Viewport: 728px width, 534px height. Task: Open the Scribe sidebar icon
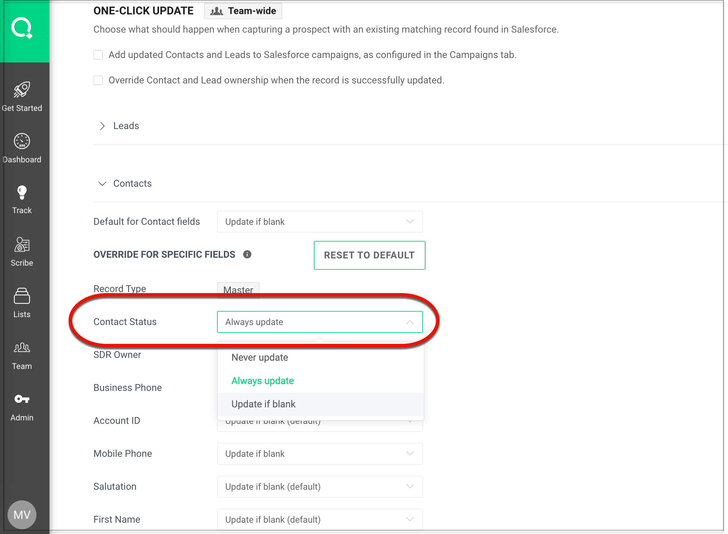pos(22,245)
